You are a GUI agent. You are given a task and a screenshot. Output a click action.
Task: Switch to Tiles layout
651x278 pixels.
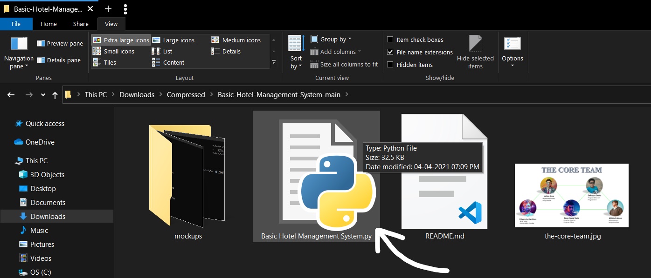pos(104,62)
